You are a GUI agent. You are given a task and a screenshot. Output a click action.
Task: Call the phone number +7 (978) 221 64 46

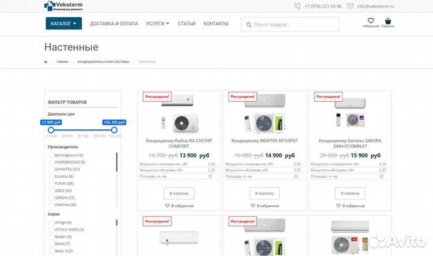pyautogui.click(x=323, y=6)
